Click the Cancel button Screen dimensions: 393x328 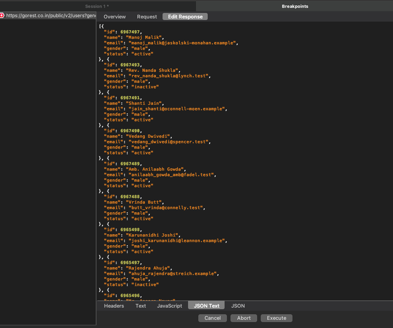(x=212, y=318)
